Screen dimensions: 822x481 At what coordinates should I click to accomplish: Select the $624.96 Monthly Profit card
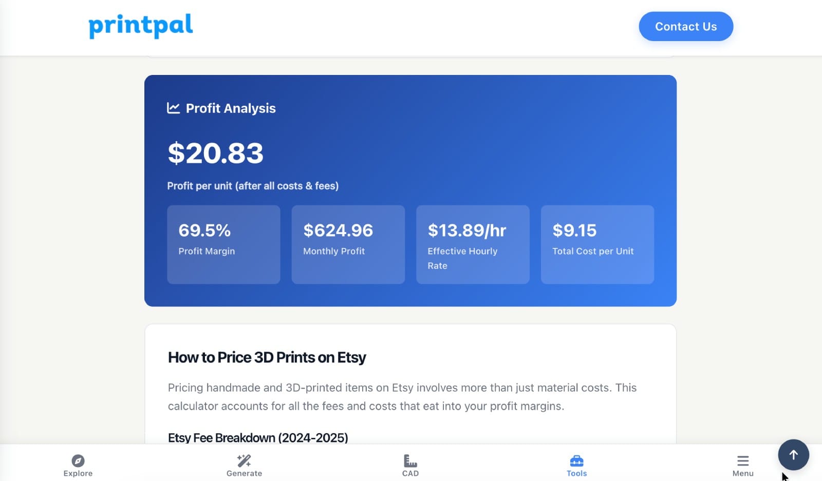pyautogui.click(x=348, y=244)
